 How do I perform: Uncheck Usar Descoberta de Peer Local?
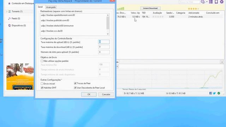[x=75, y=88]
